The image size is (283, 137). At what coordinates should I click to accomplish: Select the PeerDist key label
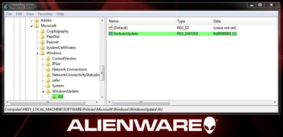(53, 37)
